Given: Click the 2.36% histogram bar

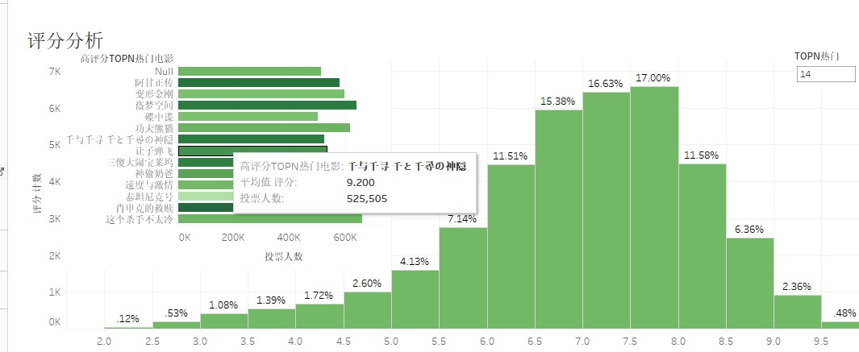Looking at the screenshot, I should coord(797,311).
